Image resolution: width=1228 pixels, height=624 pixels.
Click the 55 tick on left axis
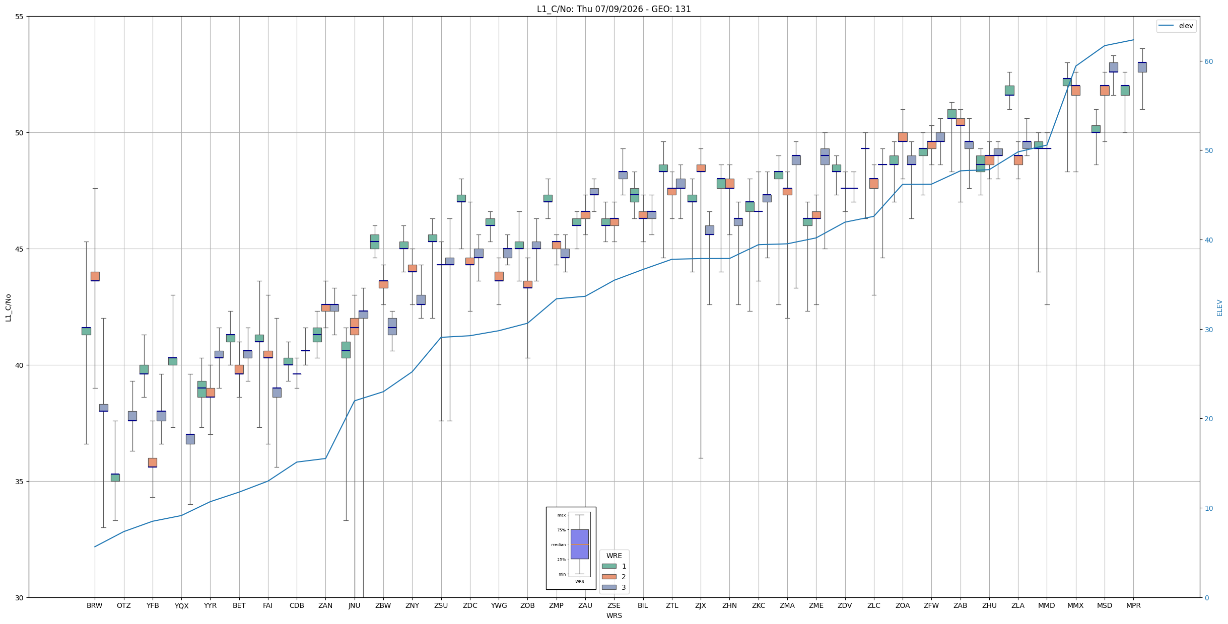tap(20, 17)
